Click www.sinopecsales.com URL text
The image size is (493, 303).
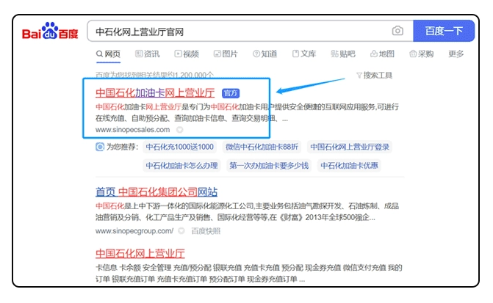[x=133, y=130]
